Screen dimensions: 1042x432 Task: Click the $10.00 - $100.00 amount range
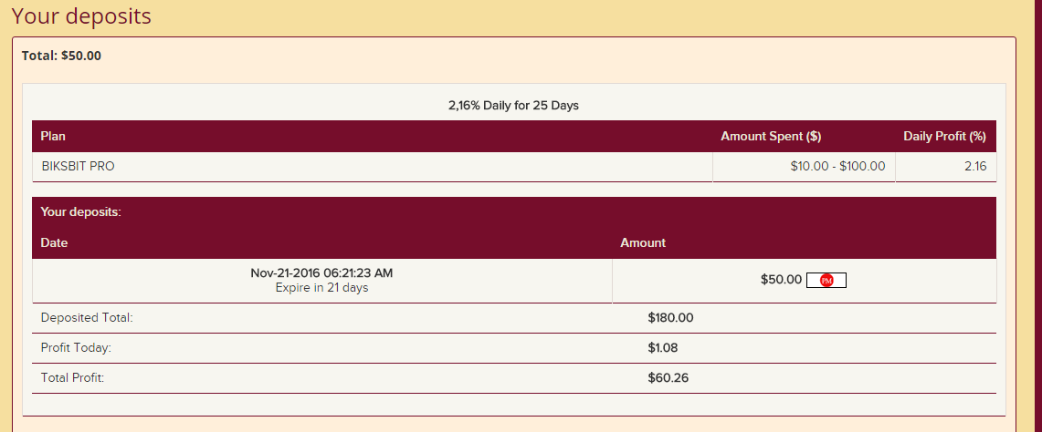837,167
